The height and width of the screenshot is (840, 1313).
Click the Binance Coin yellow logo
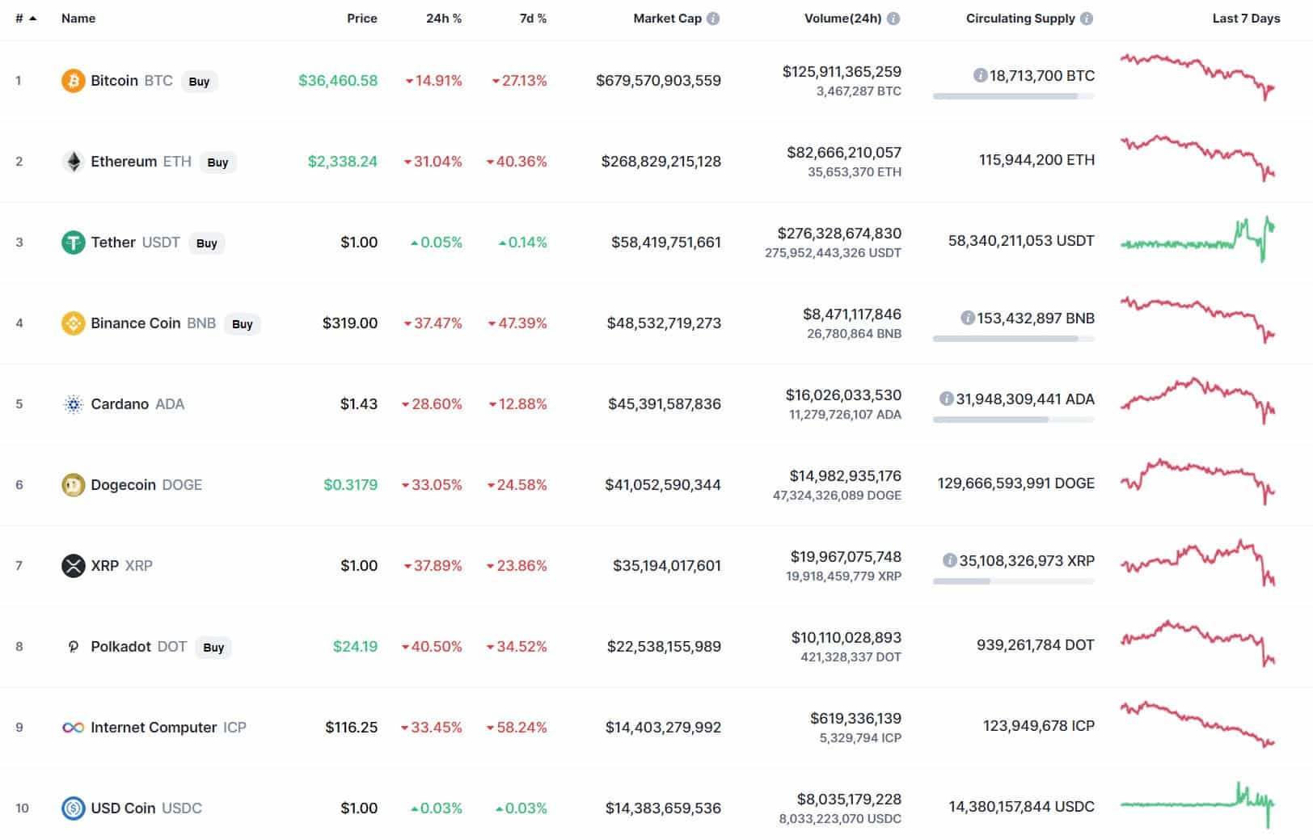pos(73,323)
